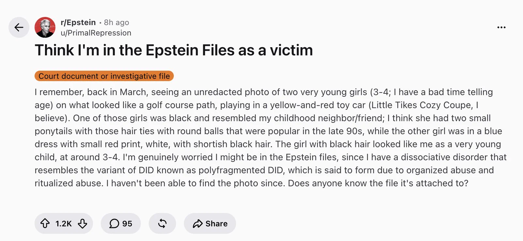Downvote the post with the down arrow

82,223
